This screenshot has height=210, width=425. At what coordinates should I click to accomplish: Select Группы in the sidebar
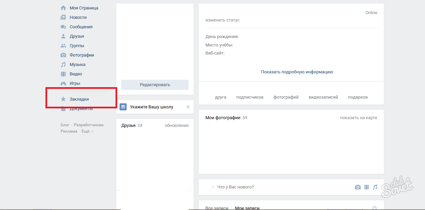(77, 45)
